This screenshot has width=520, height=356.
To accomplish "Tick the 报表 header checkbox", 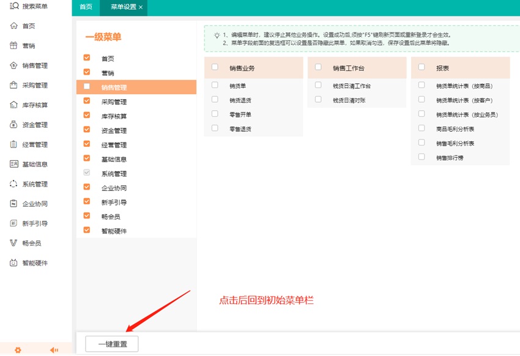I will coord(422,67).
